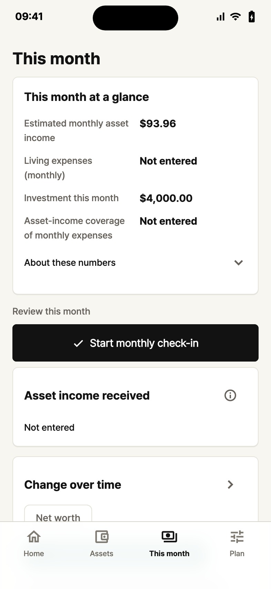Open Change over time arrow
The width and height of the screenshot is (271, 589).
tap(231, 485)
